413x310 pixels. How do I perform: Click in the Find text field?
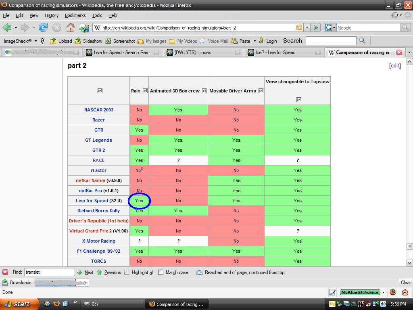(x=50, y=272)
